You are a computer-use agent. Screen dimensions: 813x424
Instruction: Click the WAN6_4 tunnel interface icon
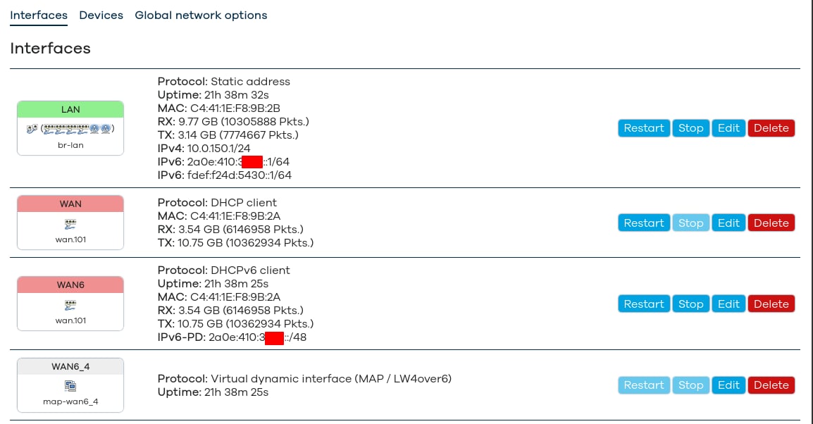[x=70, y=385]
